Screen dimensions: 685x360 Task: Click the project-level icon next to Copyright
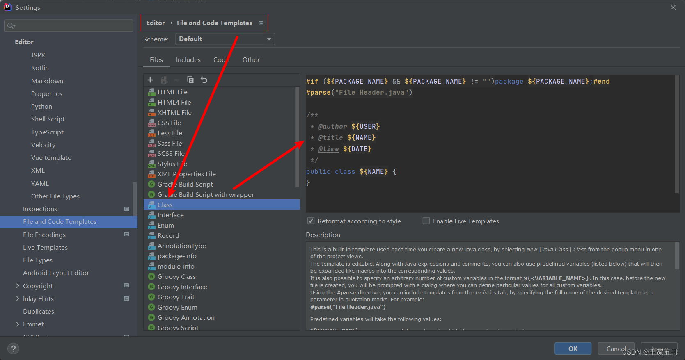[126, 286]
